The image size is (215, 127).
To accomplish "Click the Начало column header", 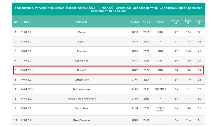I will (135, 22).
